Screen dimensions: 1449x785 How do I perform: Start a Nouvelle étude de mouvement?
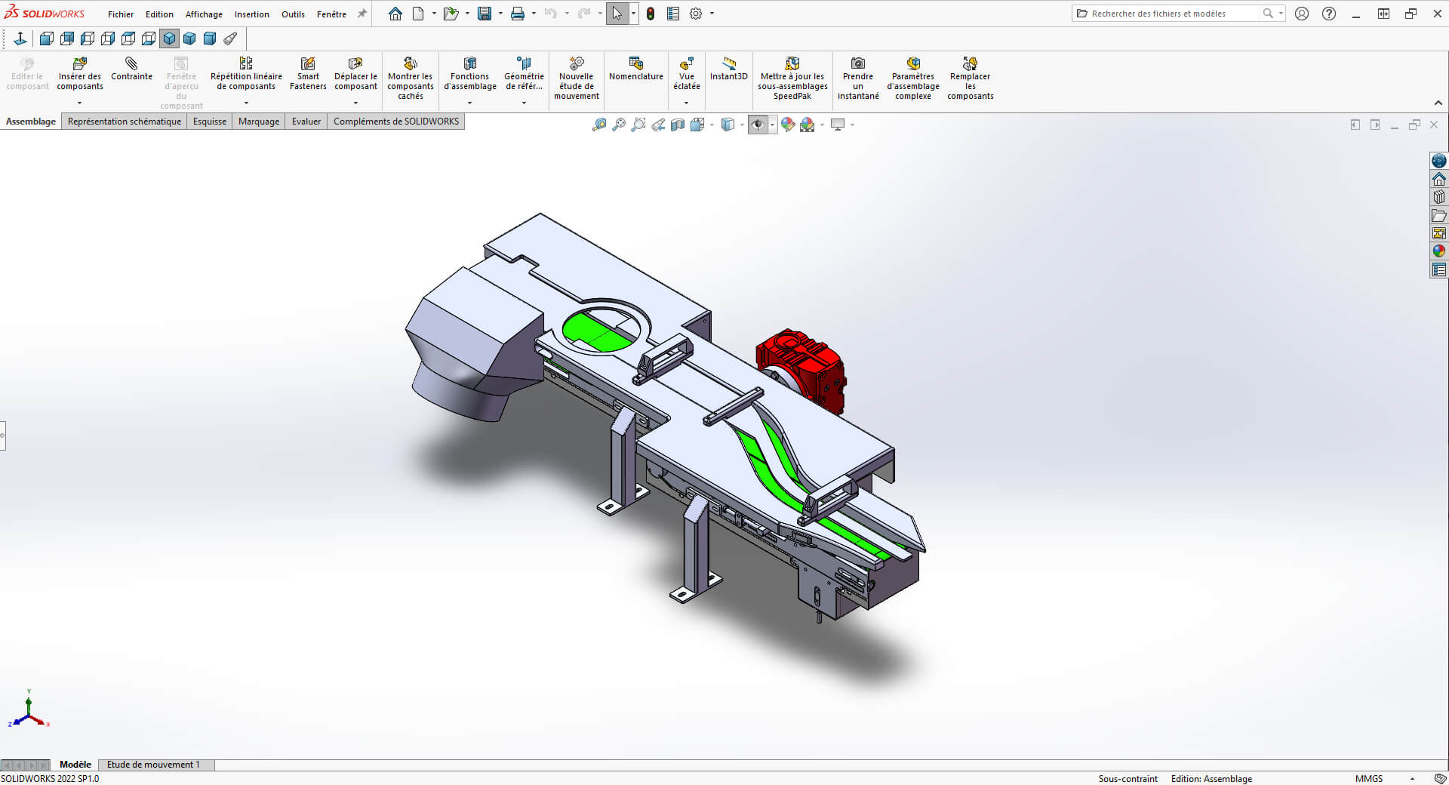coord(577,78)
